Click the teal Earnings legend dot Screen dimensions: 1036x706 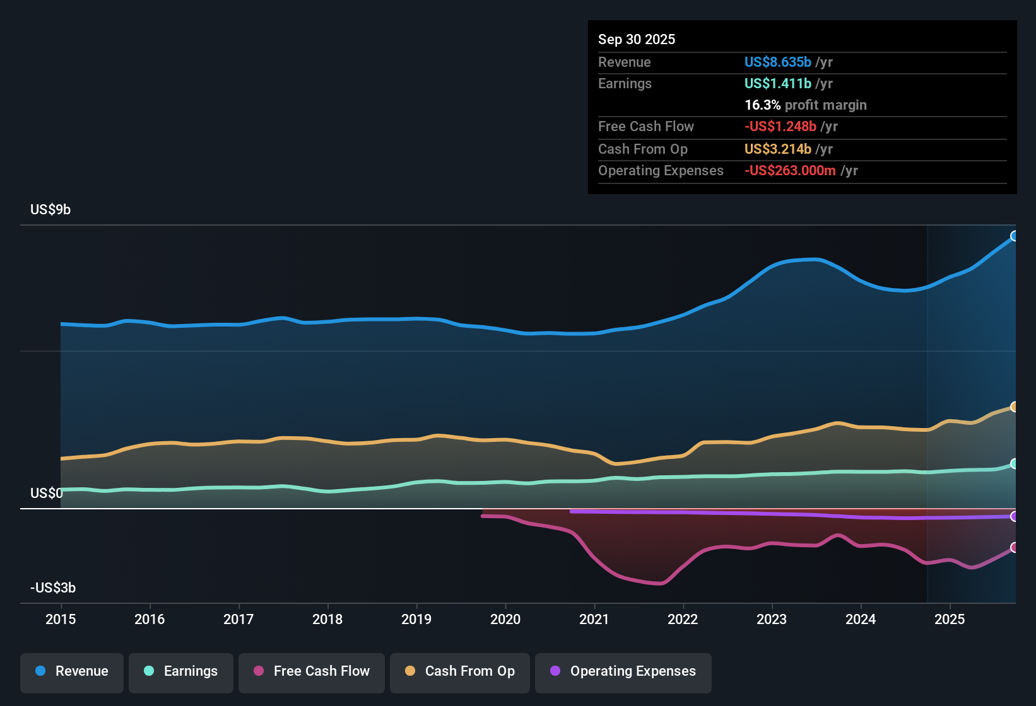pyautogui.click(x=149, y=671)
